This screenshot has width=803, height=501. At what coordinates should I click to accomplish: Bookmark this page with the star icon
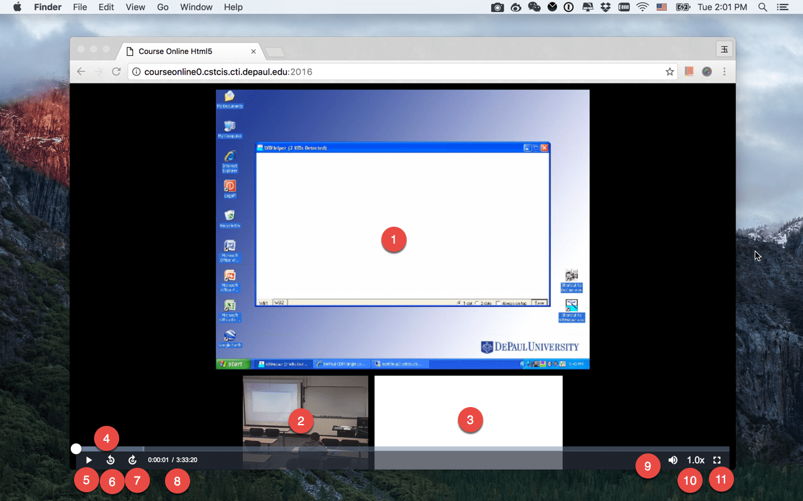coord(669,71)
